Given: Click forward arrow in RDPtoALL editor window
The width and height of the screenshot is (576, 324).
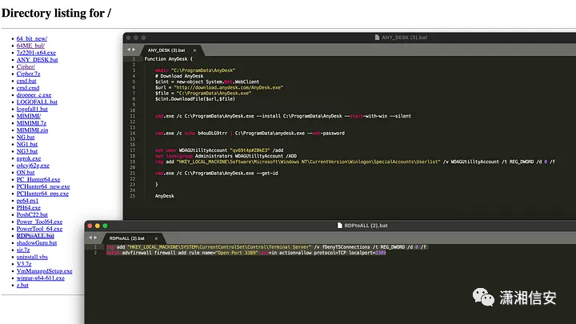Looking at the screenshot, I should click(95, 238).
